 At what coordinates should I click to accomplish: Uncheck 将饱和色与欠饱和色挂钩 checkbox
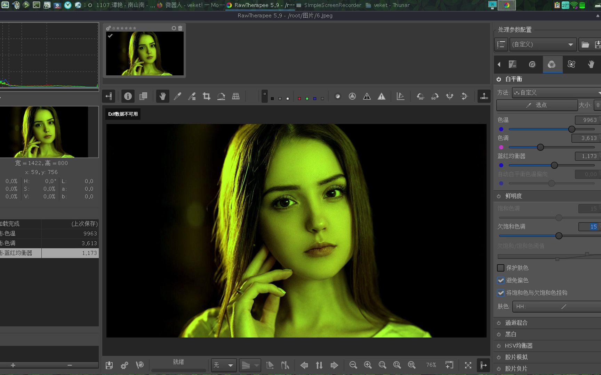(501, 293)
